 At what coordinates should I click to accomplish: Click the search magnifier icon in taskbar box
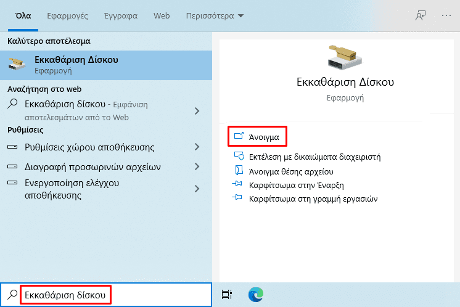tap(12, 294)
